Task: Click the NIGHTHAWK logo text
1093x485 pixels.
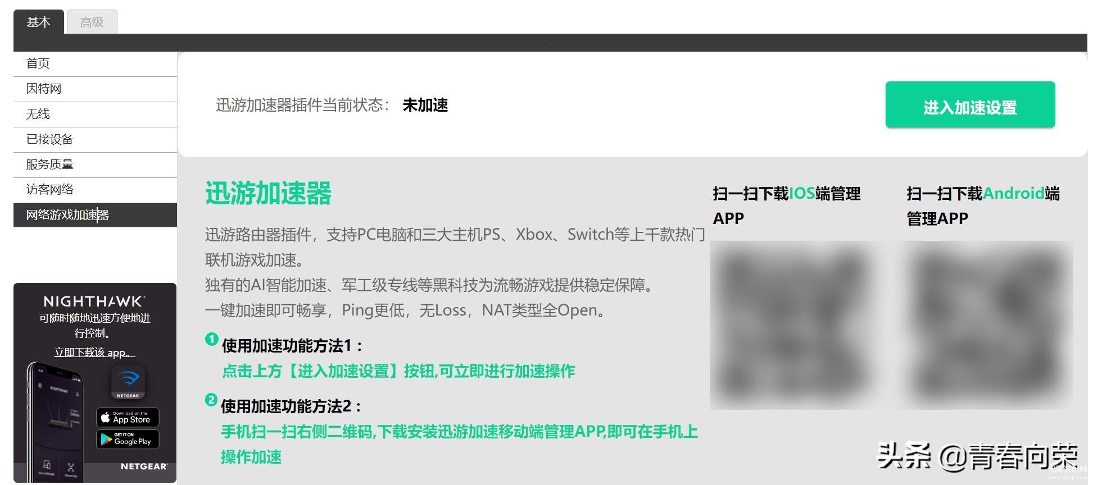Action: (94, 301)
